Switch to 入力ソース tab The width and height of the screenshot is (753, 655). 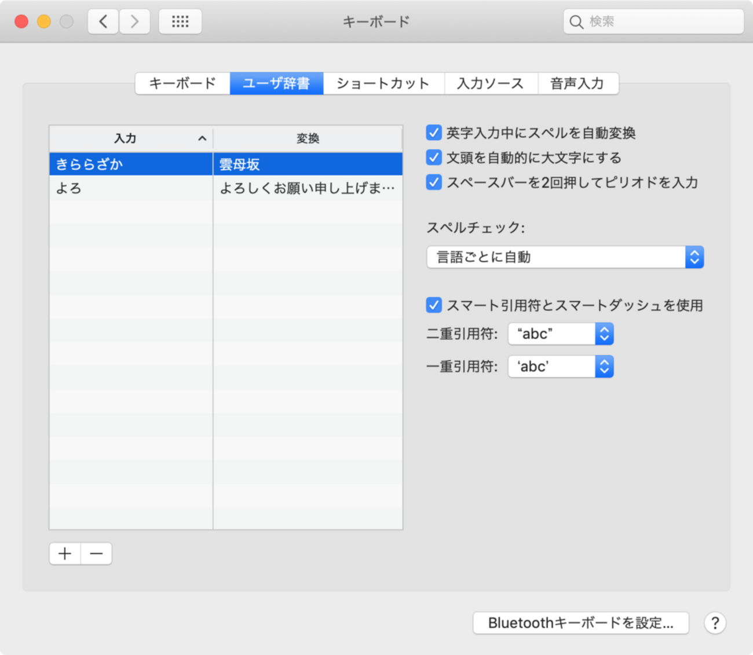pyautogui.click(x=491, y=83)
